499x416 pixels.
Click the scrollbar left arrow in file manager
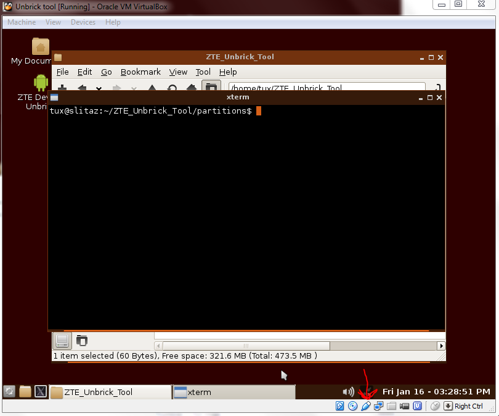click(158, 346)
